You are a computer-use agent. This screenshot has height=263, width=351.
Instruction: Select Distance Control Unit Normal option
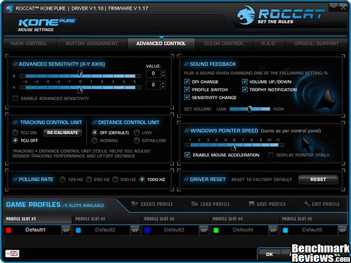pyautogui.click(x=95, y=140)
